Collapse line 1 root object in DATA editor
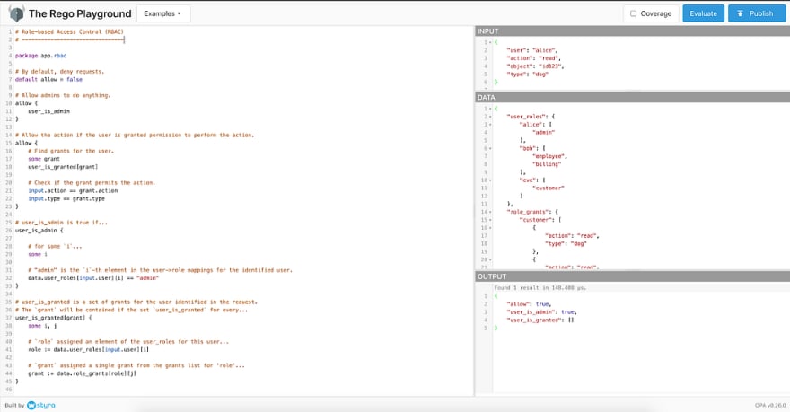Screen dimensions: 790x412 491,109
